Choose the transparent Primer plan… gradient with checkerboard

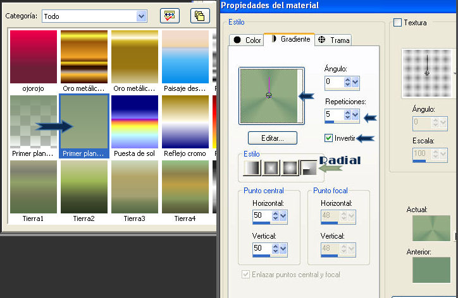(x=34, y=122)
